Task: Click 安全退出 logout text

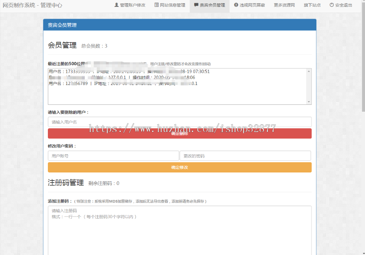Action: coord(344,5)
